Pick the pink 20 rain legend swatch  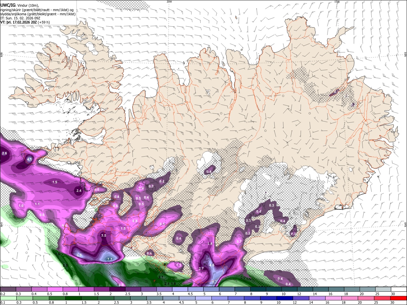click(x=366, y=298)
